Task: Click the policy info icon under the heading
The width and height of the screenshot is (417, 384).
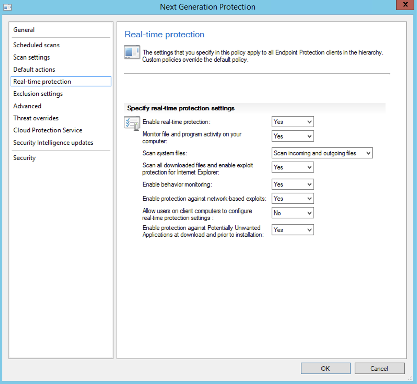Action: pos(131,52)
